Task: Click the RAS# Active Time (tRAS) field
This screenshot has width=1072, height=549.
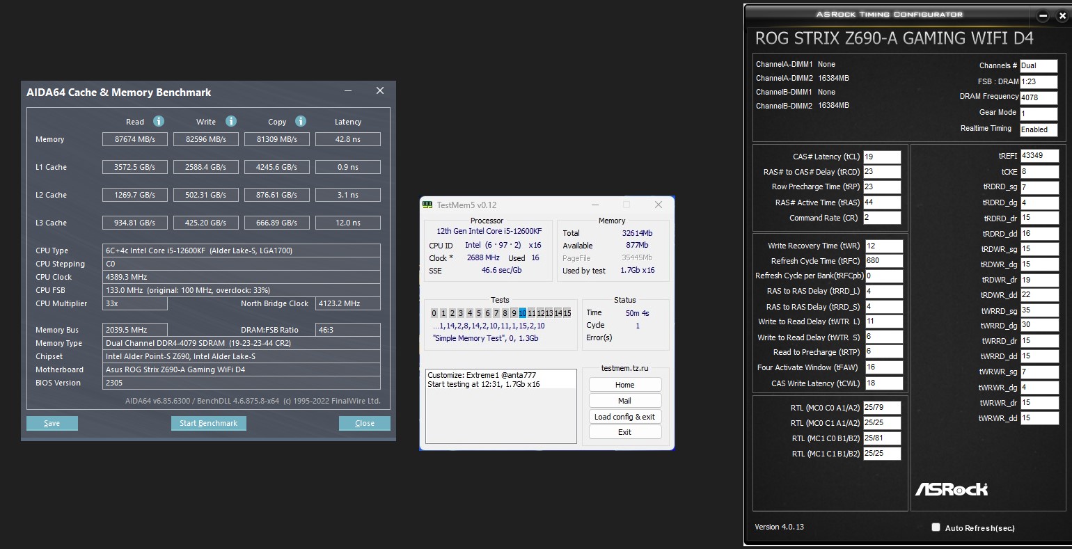Action: (x=883, y=202)
